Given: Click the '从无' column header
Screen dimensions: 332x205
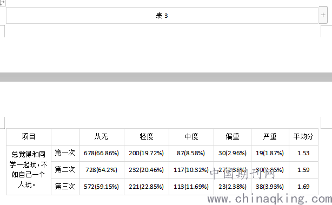Looking at the screenshot, I should click(102, 137).
